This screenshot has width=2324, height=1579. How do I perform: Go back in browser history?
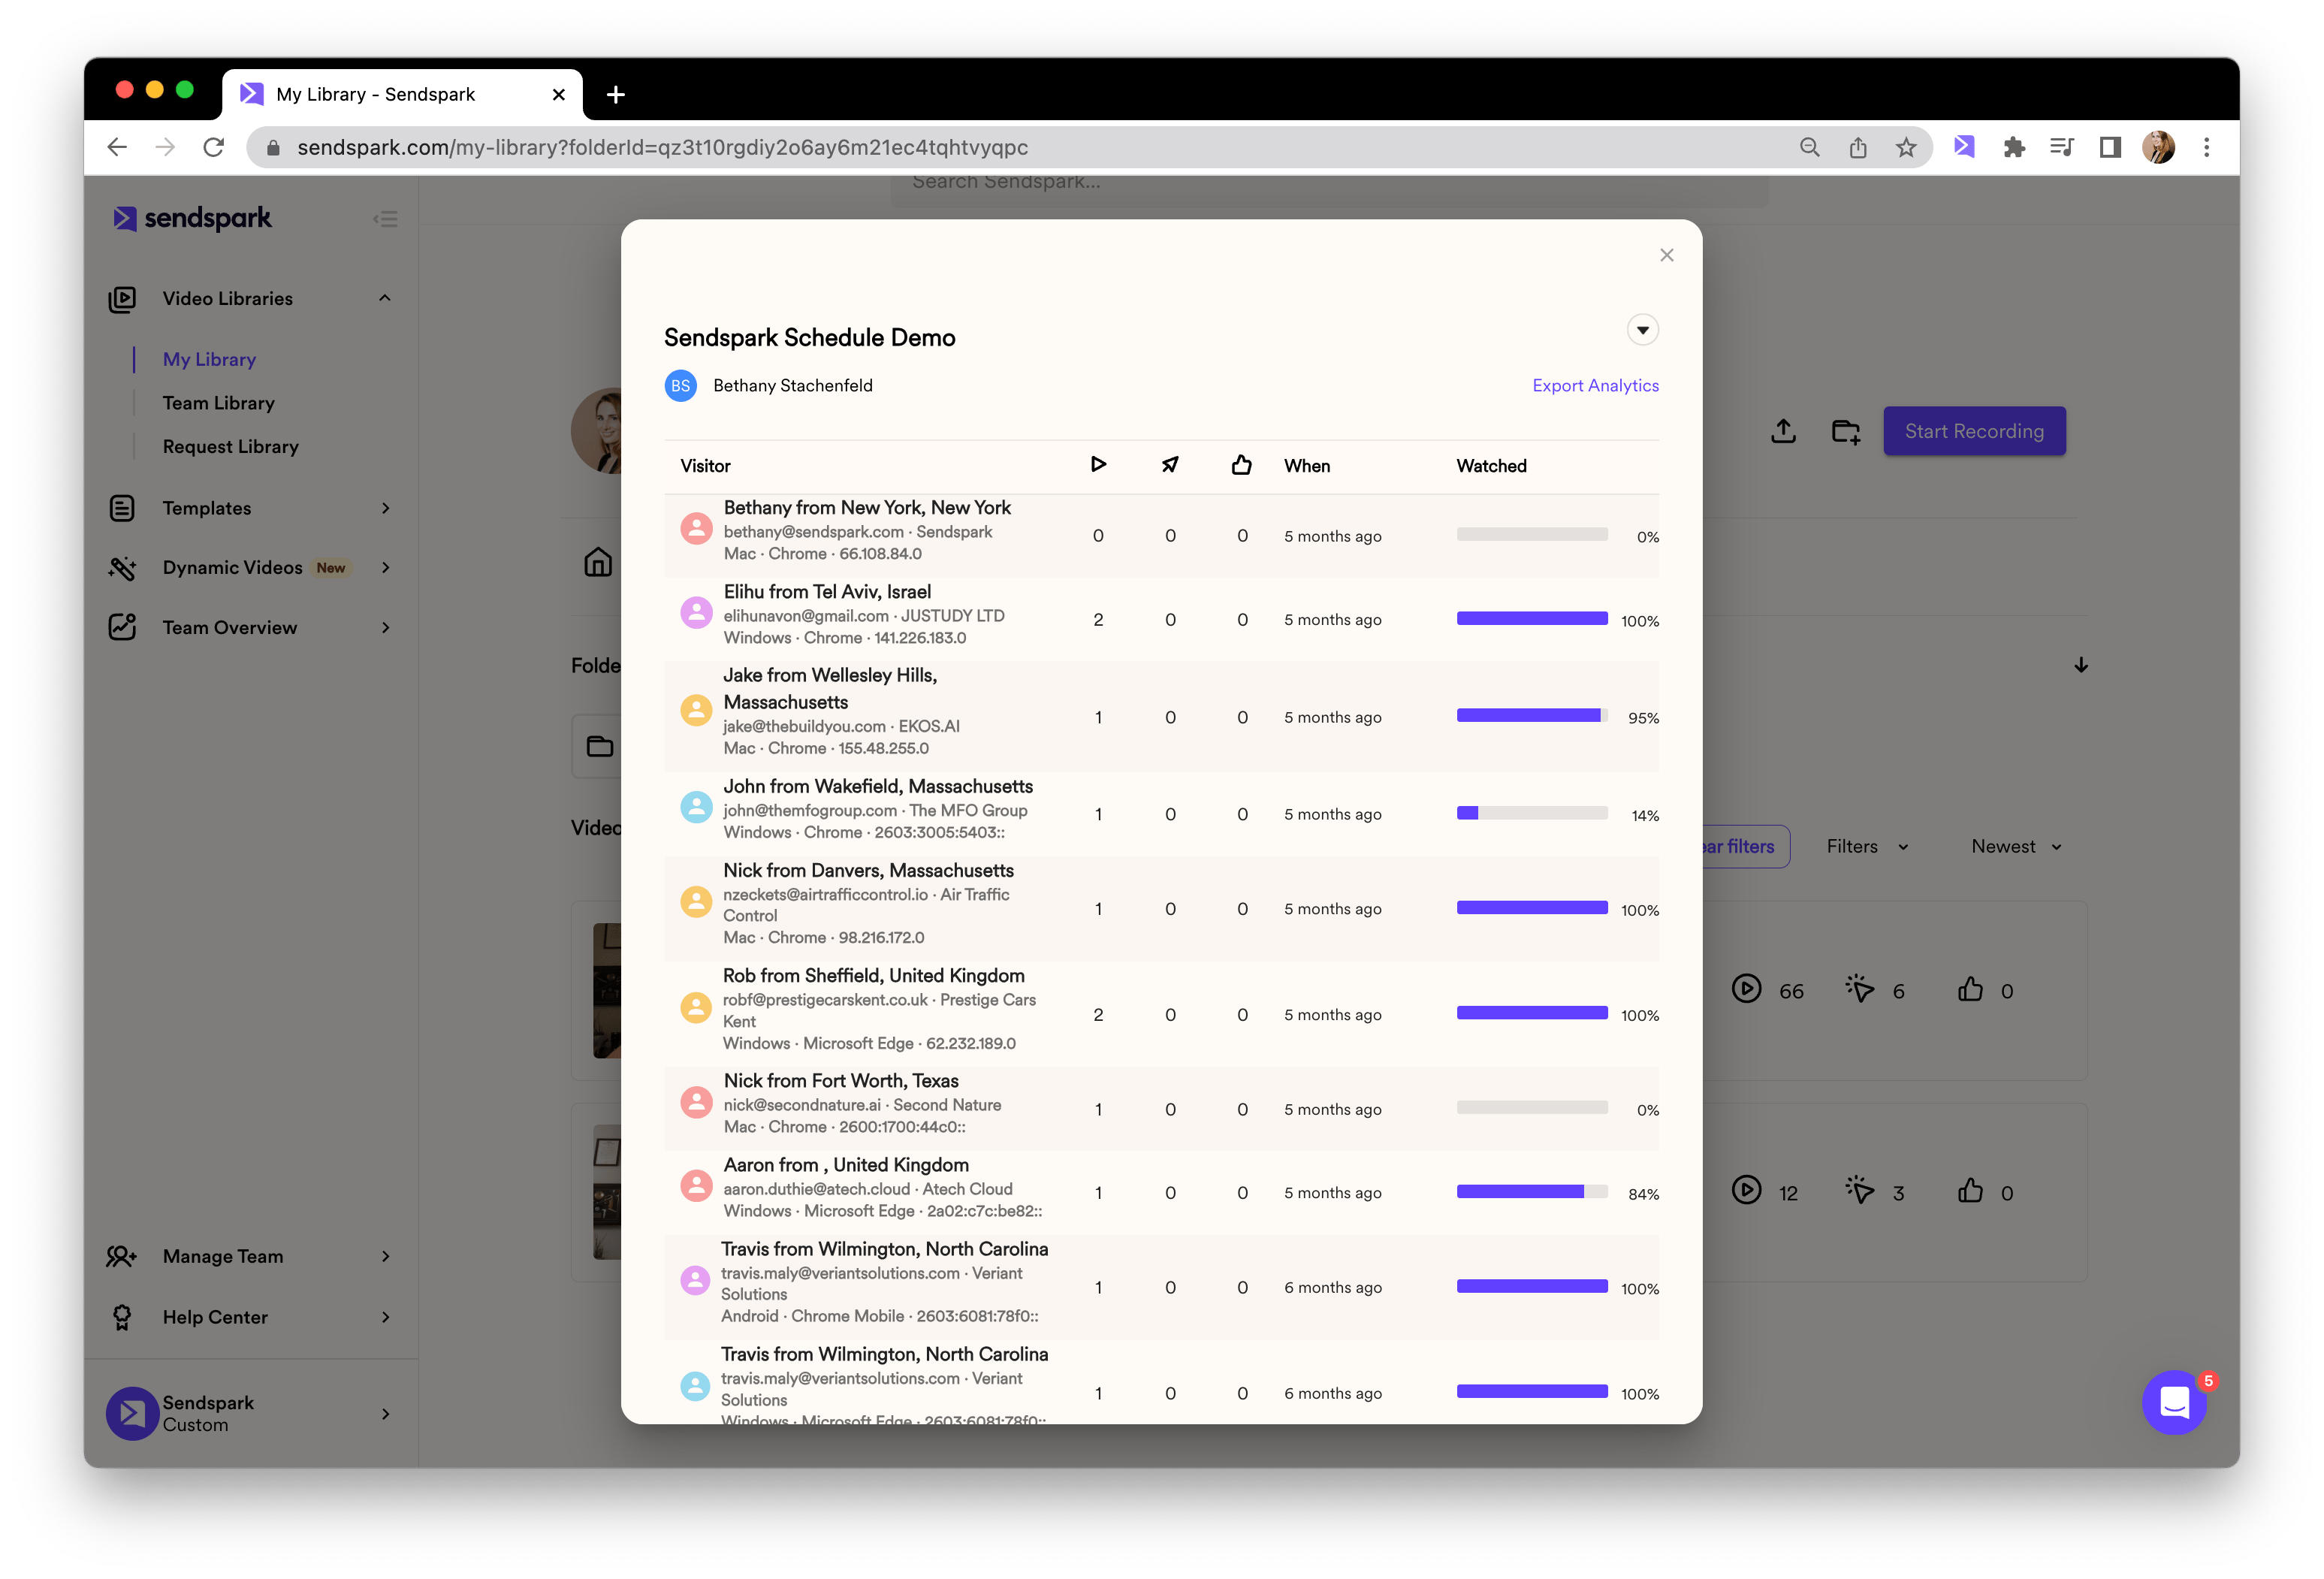pos(117,147)
